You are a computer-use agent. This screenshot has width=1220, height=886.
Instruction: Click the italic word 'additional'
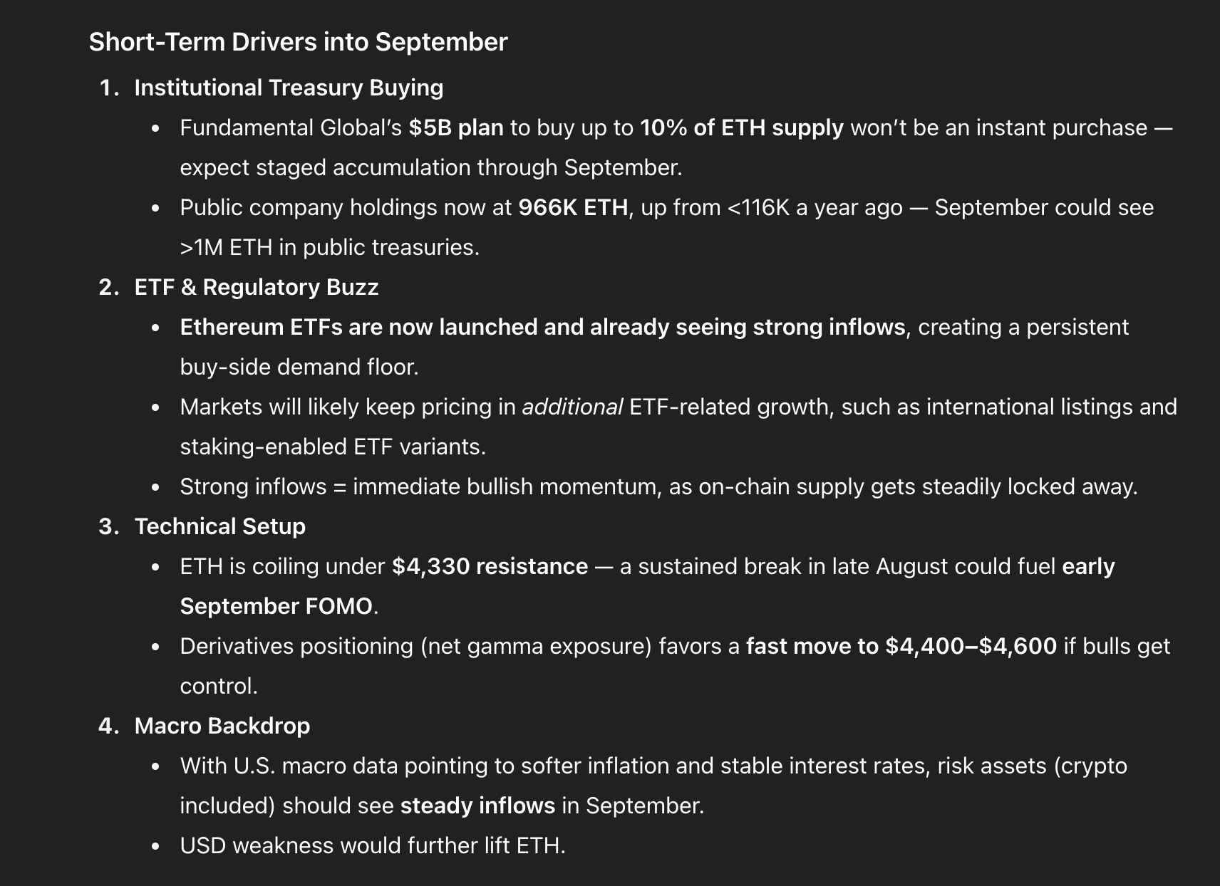coord(572,407)
